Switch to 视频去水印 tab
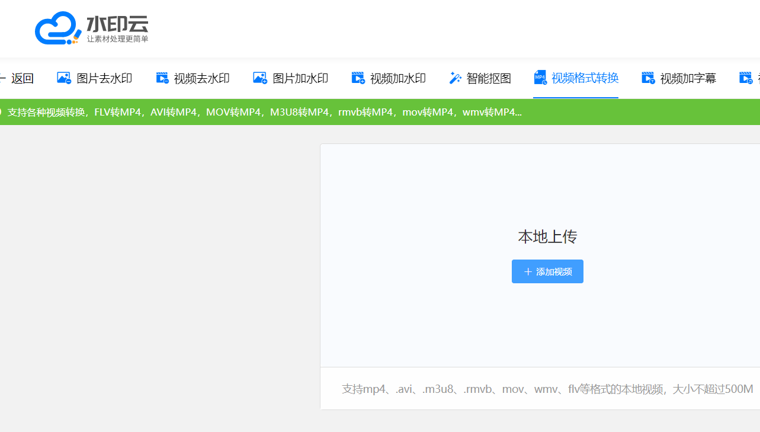Viewport: 760px width, 432px height. [193, 78]
